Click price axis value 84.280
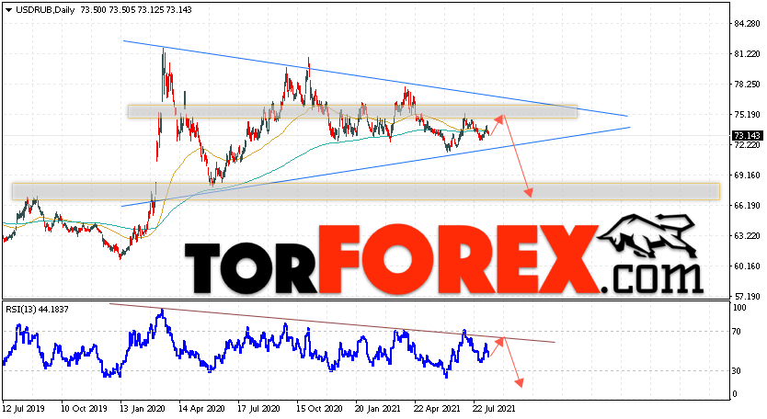767x419 pixels. pos(747,24)
